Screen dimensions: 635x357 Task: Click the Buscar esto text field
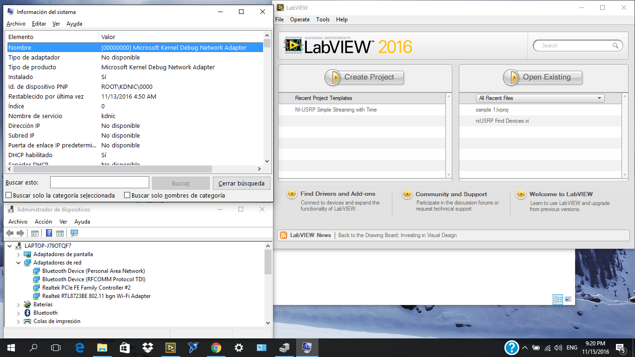click(x=99, y=182)
